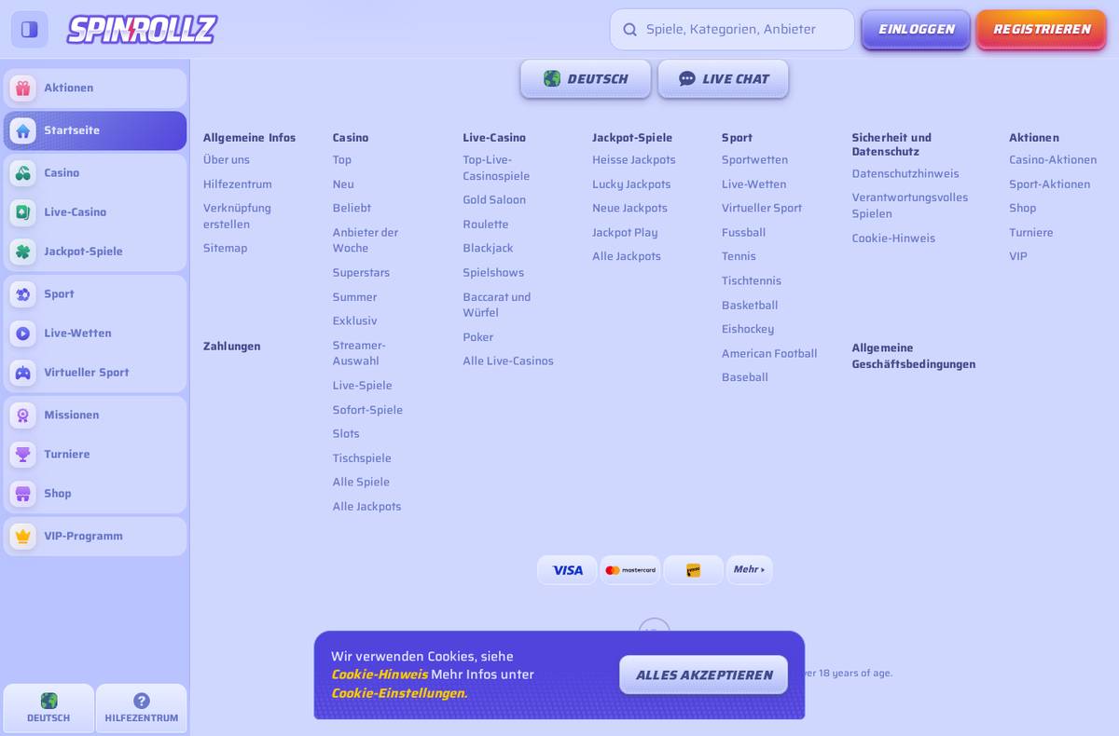Open the Sitemap footer link
This screenshot has width=1119, height=736.
coord(226,249)
